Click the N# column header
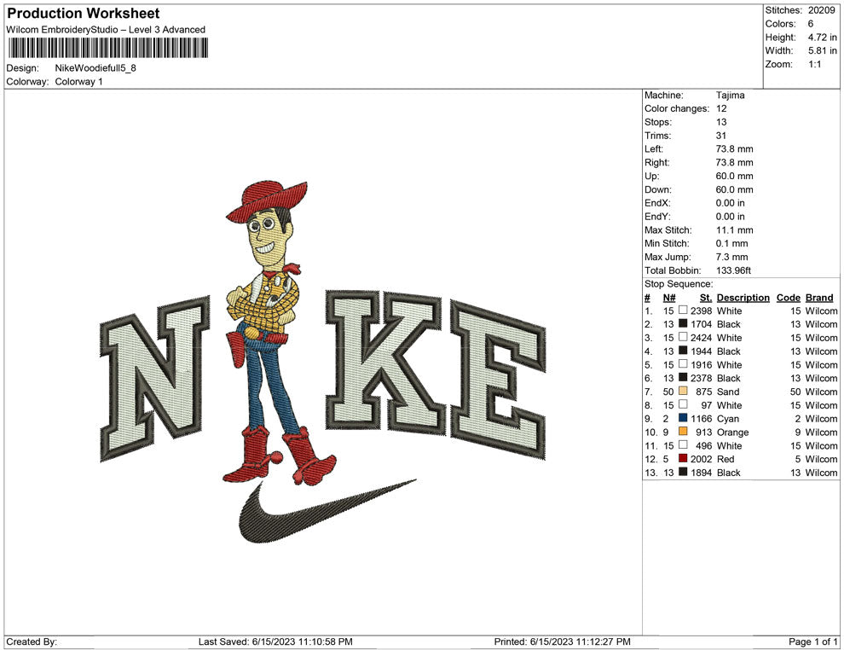This screenshot has width=844, height=650. (669, 297)
